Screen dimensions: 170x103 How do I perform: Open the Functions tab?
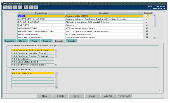click(10, 41)
